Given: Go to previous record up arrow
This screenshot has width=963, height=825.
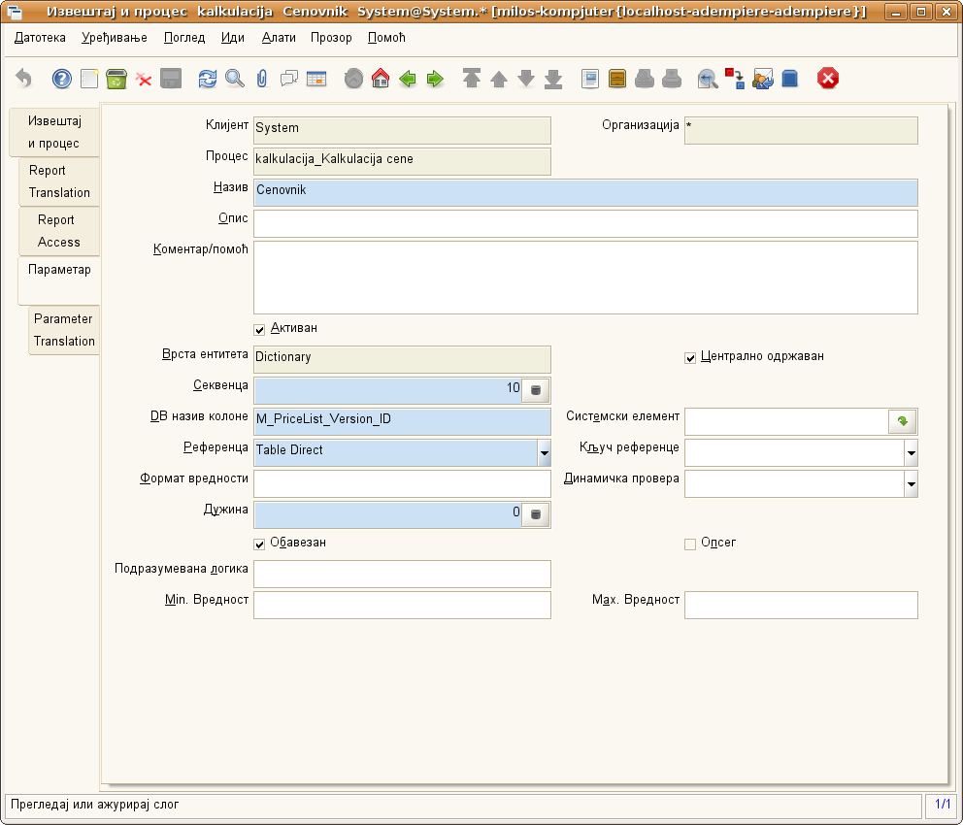Looking at the screenshot, I should 499,79.
